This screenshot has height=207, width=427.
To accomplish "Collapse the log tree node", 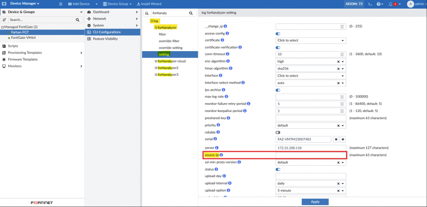I will pos(152,21).
